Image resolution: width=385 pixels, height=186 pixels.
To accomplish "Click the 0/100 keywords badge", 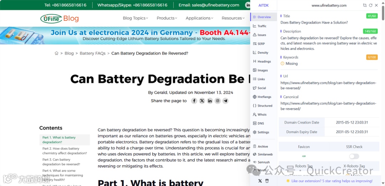I will (372, 57).
